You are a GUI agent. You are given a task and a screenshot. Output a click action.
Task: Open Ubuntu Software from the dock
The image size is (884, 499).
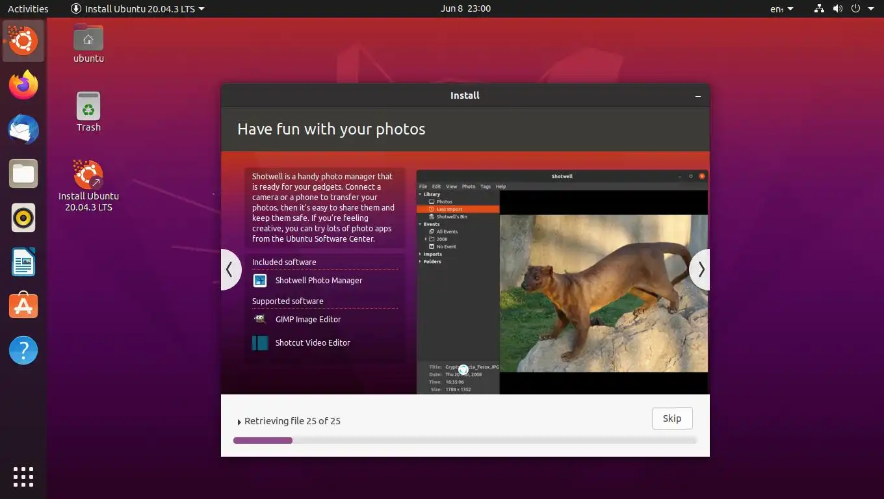pos(23,306)
